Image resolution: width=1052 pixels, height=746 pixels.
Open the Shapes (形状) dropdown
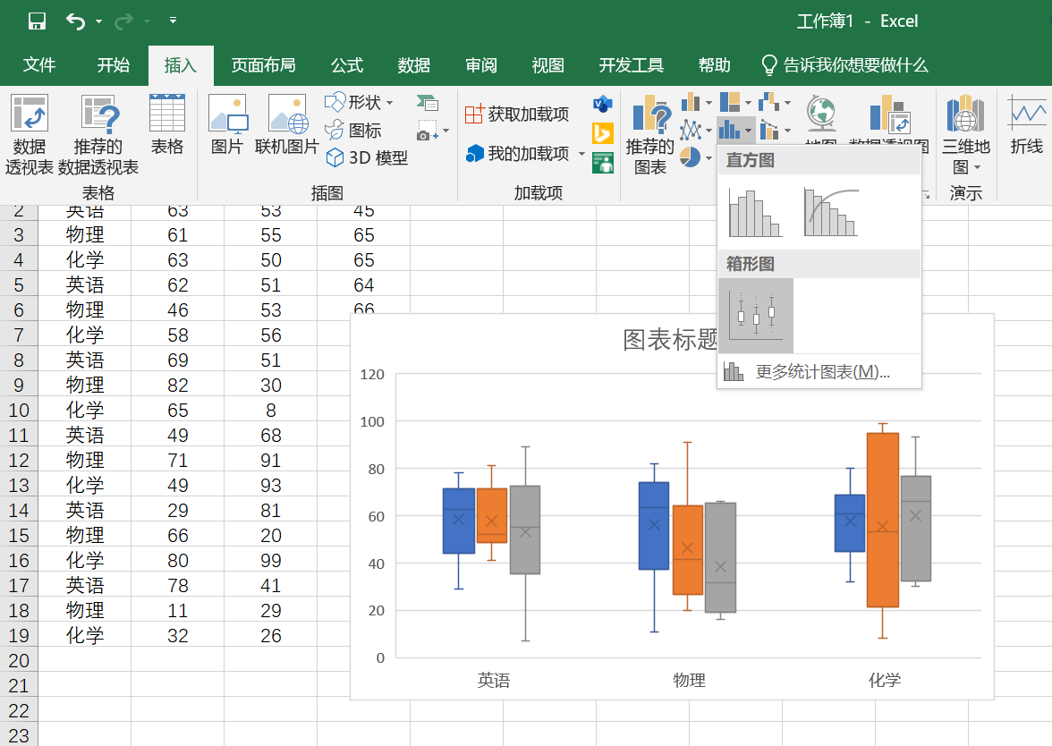[359, 102]
